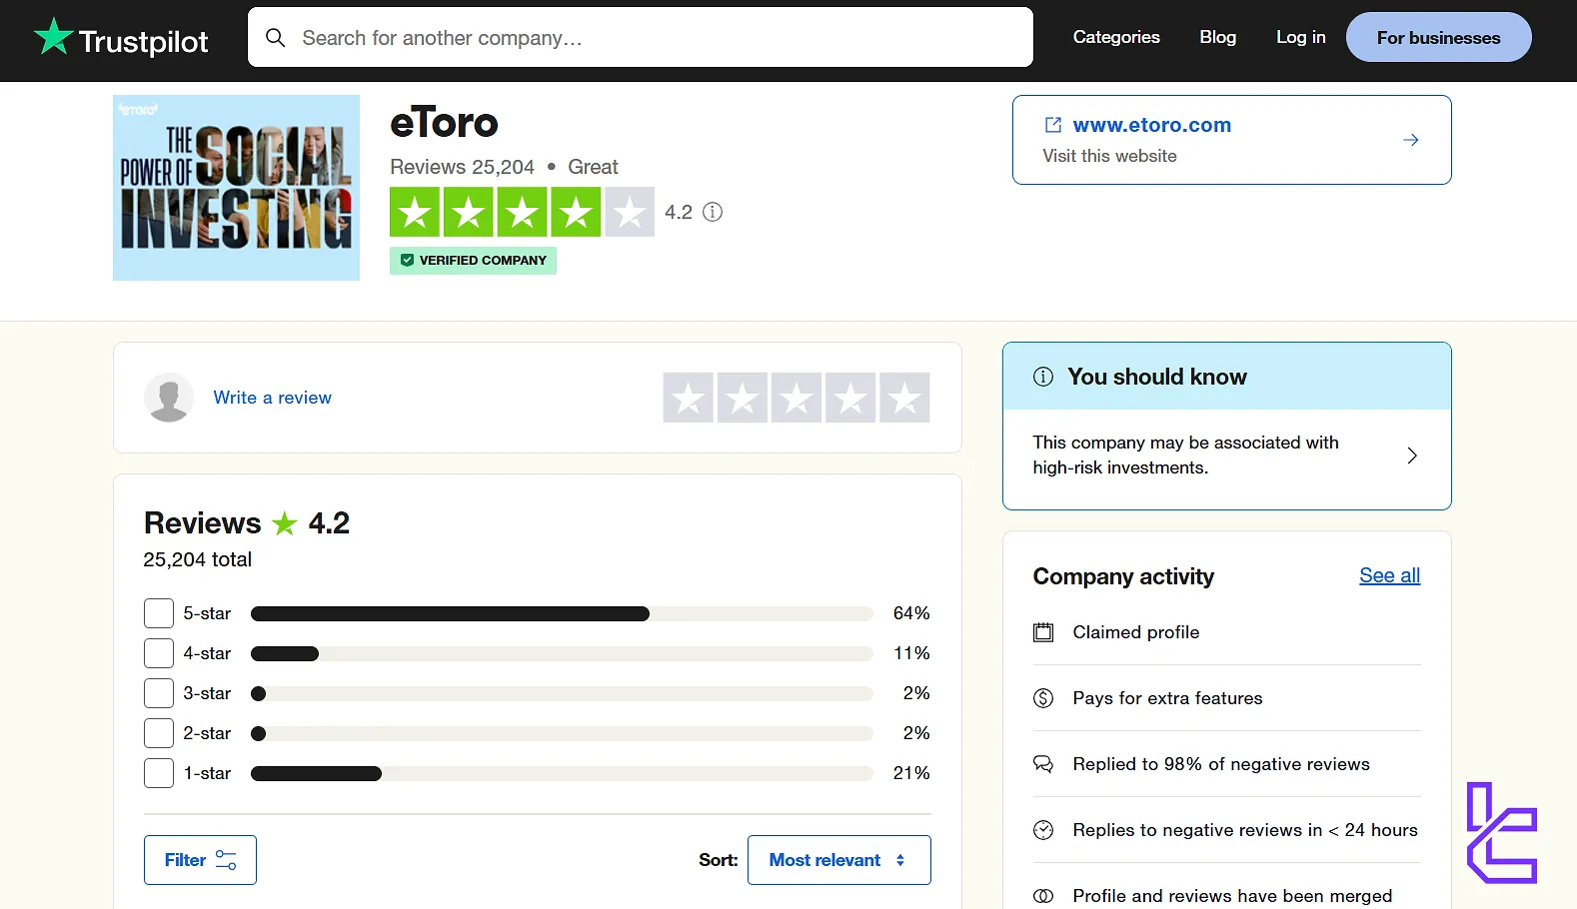The image size is (1577, 909).
Task: Open the Most relevant sort dropdown
Action: [839, 860]
